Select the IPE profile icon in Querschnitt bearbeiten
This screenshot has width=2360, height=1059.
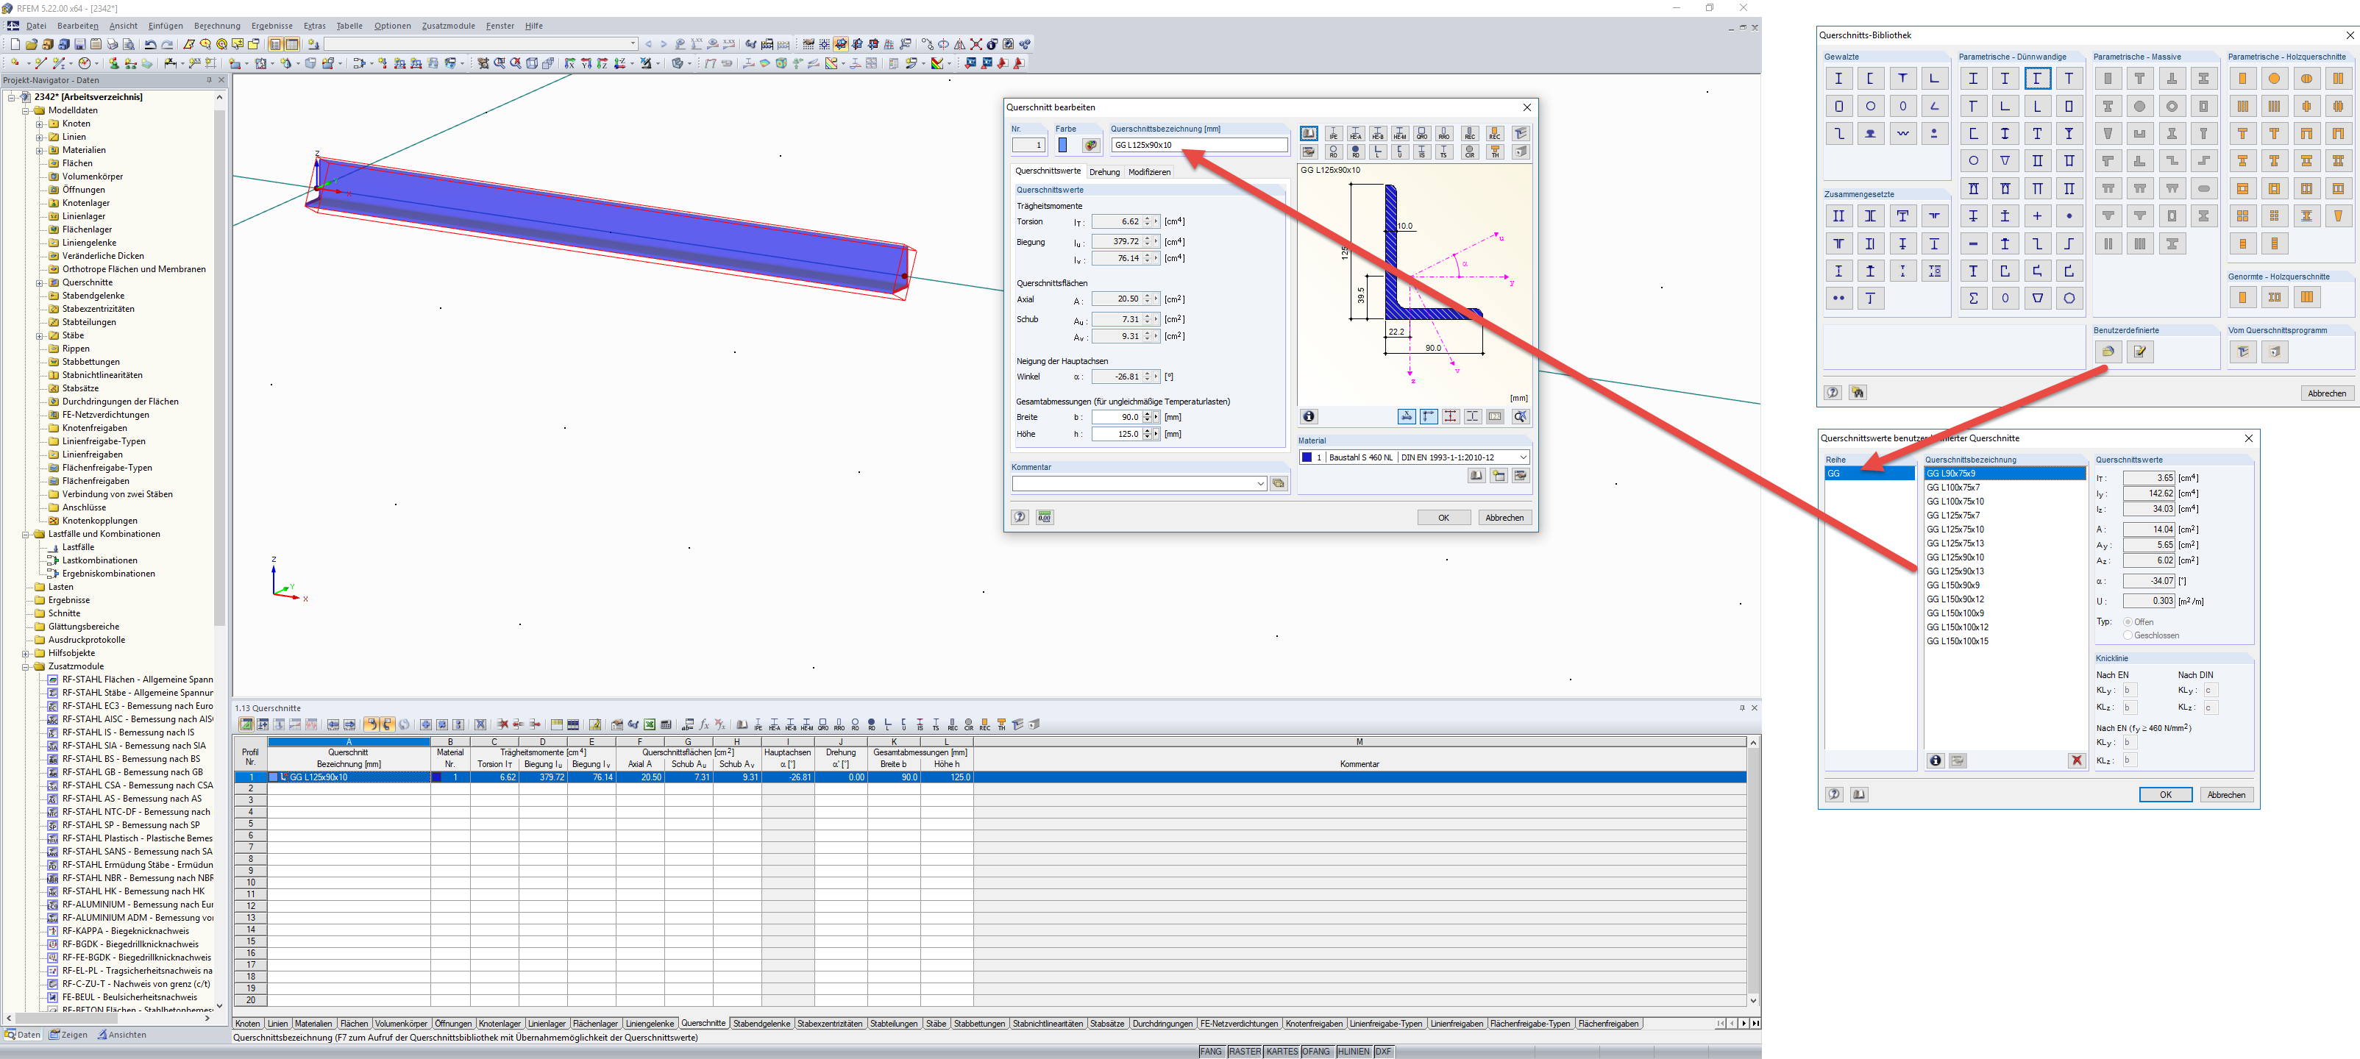tap(1334, 133)
